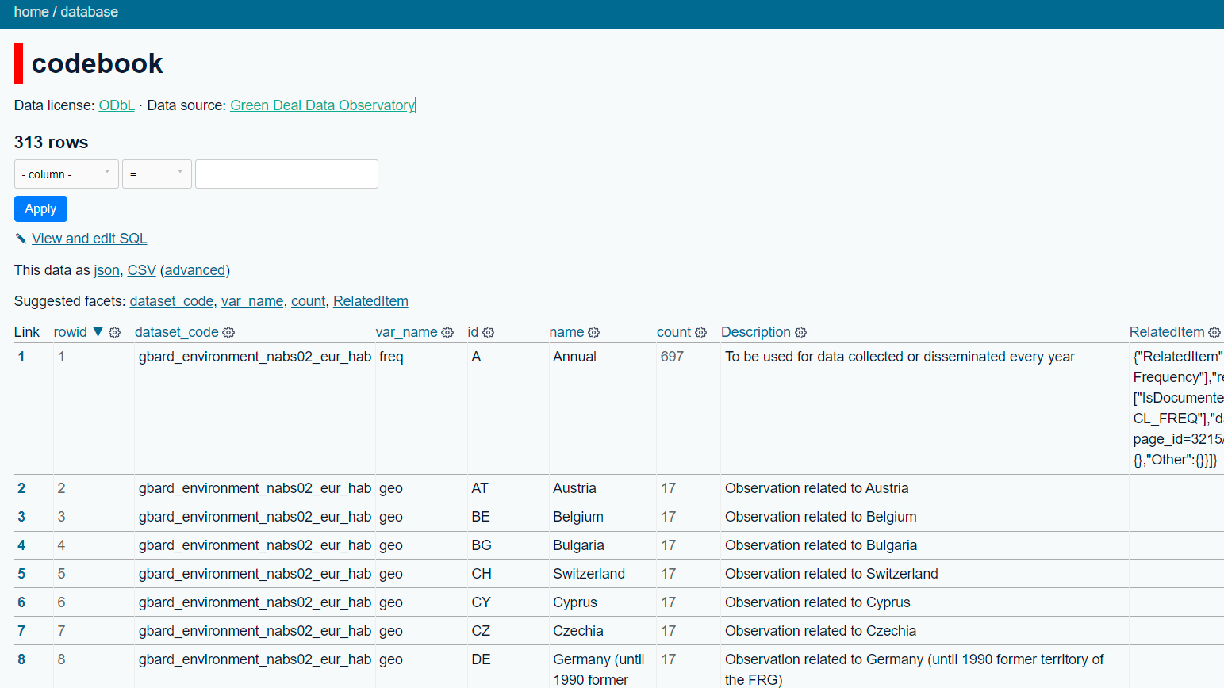Open the '- column -' filter dropdown
This screenshot has height=688, width=1224.
[x=66, y=174]
